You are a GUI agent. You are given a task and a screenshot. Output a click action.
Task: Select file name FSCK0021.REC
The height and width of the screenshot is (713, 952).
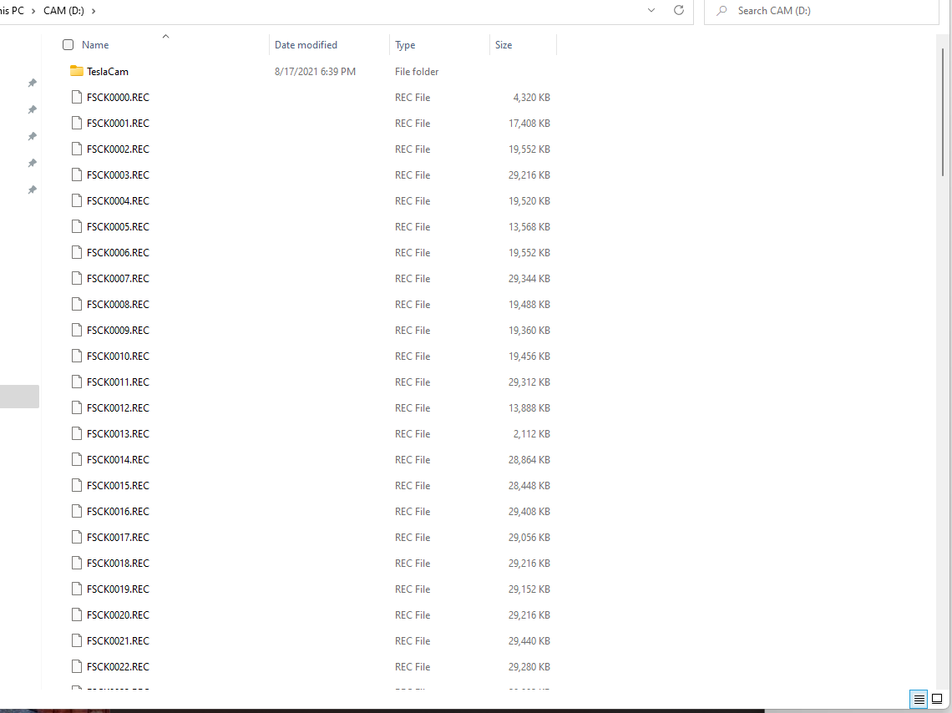click(x=118, y=641)
